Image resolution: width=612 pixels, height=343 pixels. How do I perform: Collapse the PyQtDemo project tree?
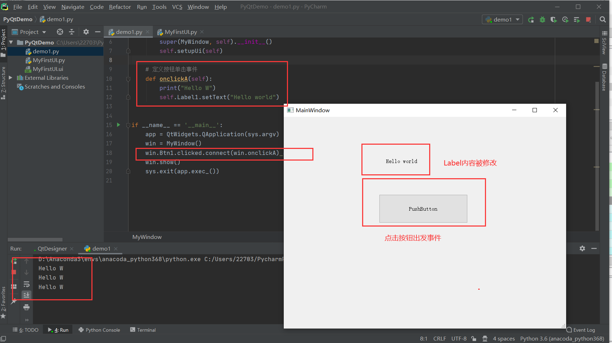11,42
